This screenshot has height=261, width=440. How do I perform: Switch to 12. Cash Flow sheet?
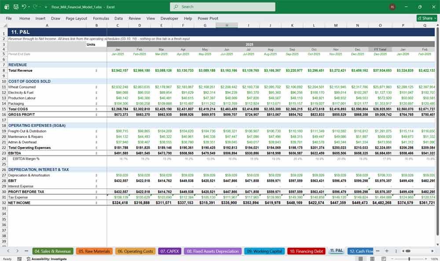click(360, 251)
